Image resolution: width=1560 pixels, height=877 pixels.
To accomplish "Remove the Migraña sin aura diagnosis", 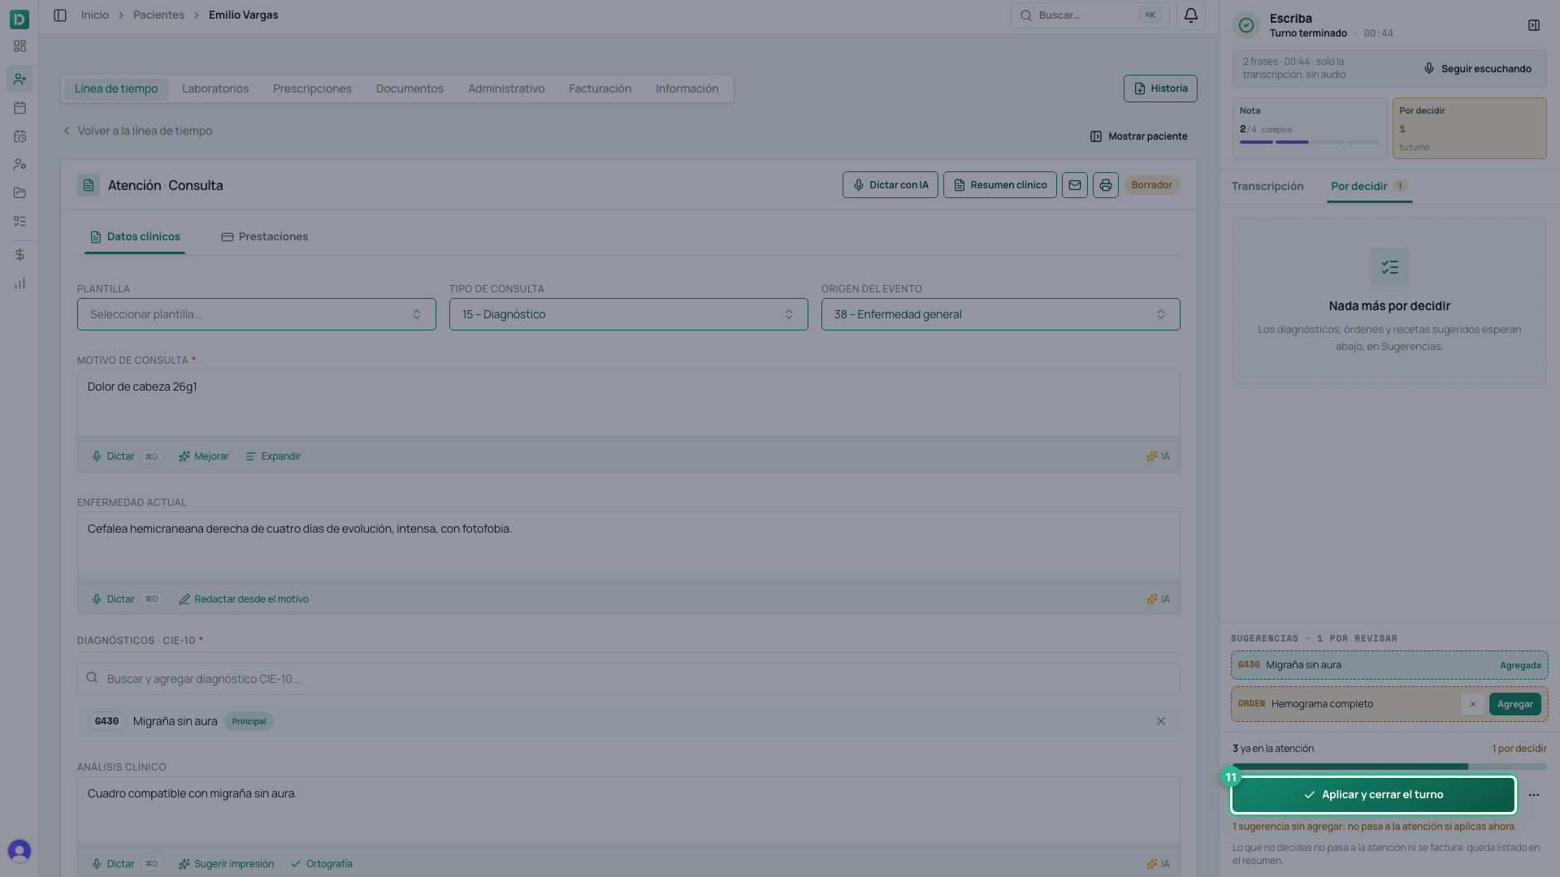I will (x=1161, y=721).
